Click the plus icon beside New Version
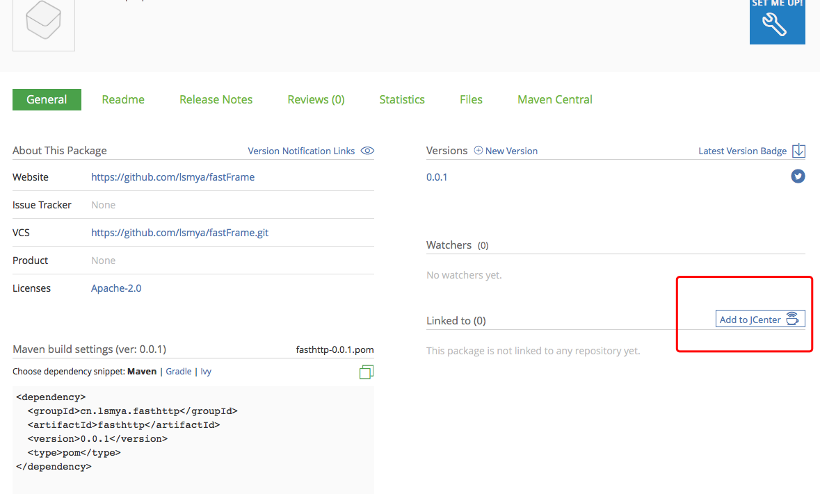Screen dimensions: 820x496 pos(478,150)
